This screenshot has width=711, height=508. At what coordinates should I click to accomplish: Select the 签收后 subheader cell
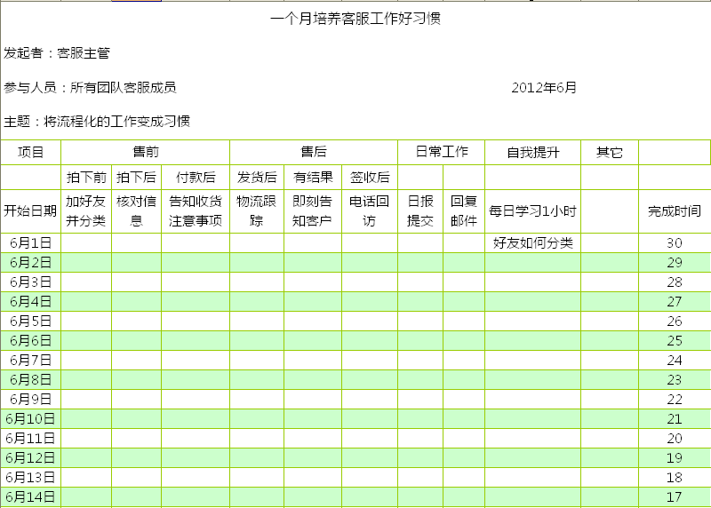370,178
